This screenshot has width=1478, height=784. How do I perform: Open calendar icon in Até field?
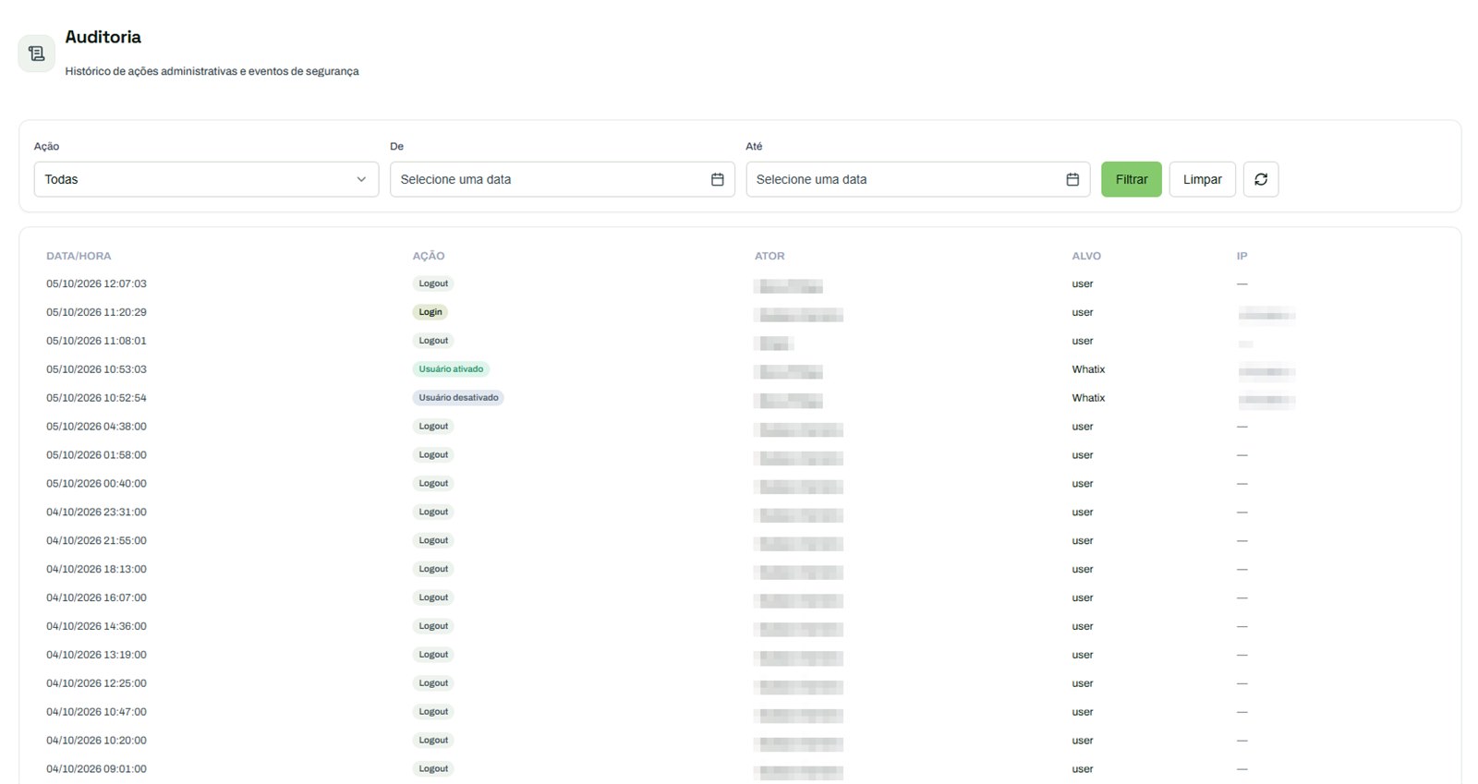pyautogui.click(x=1072, y=179)
